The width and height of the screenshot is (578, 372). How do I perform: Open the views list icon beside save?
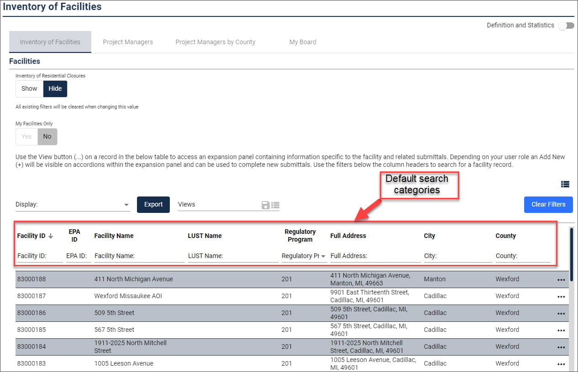[275, 205]
